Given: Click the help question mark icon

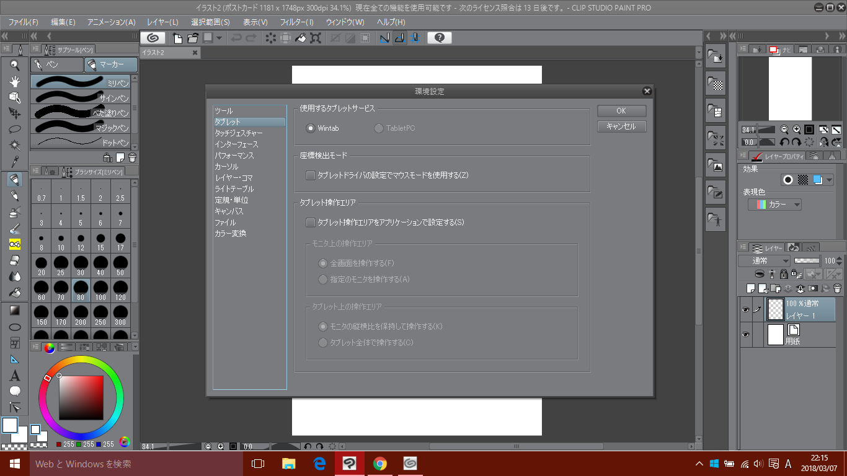Looking at the screenshot, I should [x=439, y=38].
